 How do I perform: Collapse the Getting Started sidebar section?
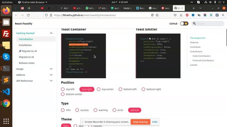(x=51, y=33)
